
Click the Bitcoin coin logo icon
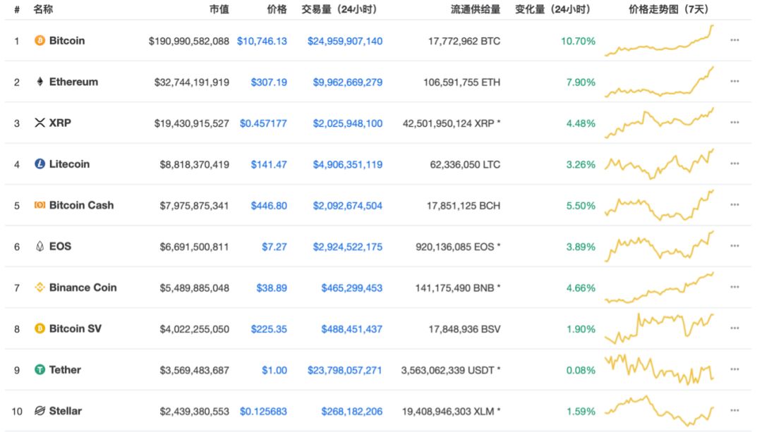click(40, 40)
